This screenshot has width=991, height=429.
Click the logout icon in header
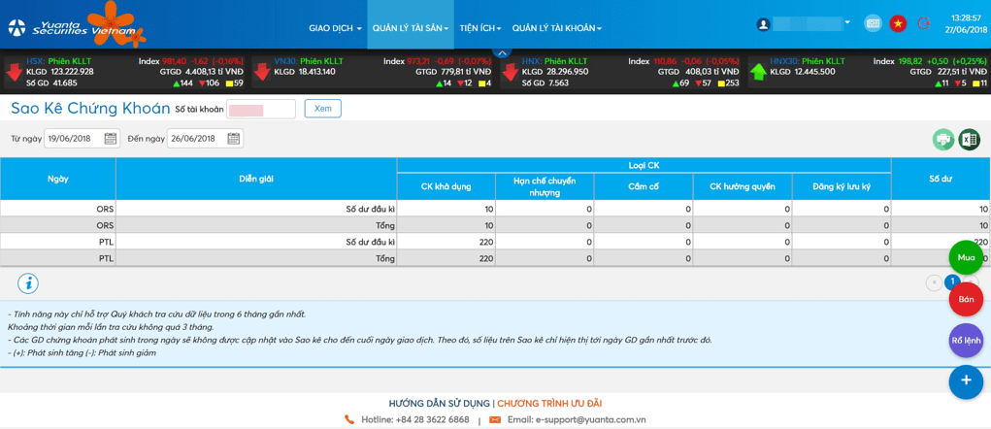tap(923, 23)
